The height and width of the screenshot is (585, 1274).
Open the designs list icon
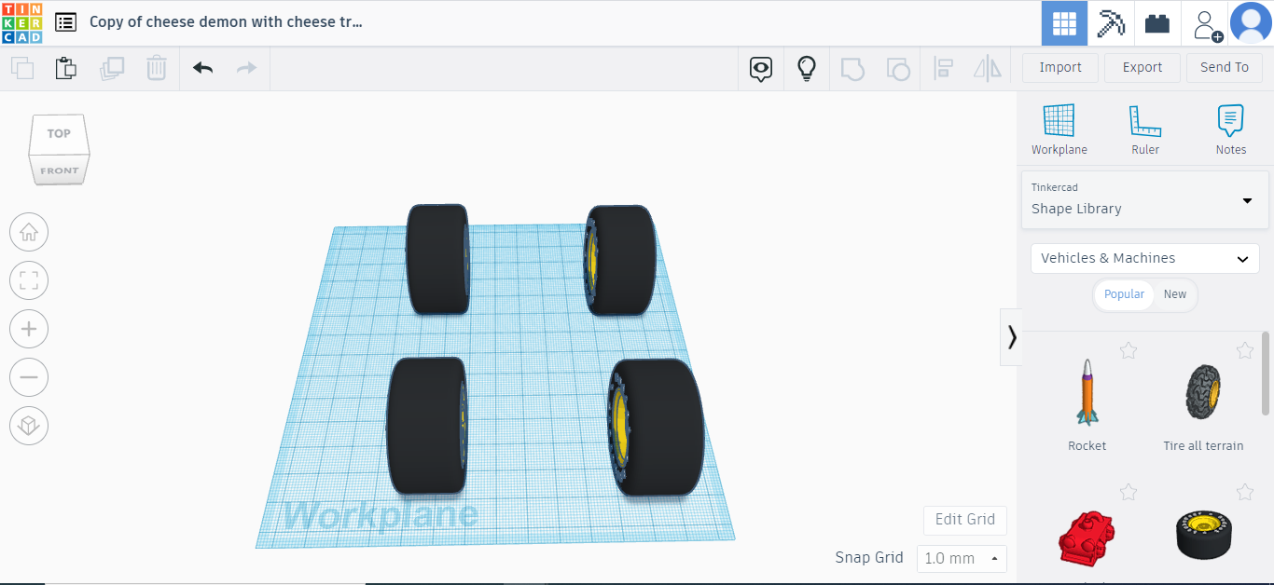pos(66,22)
